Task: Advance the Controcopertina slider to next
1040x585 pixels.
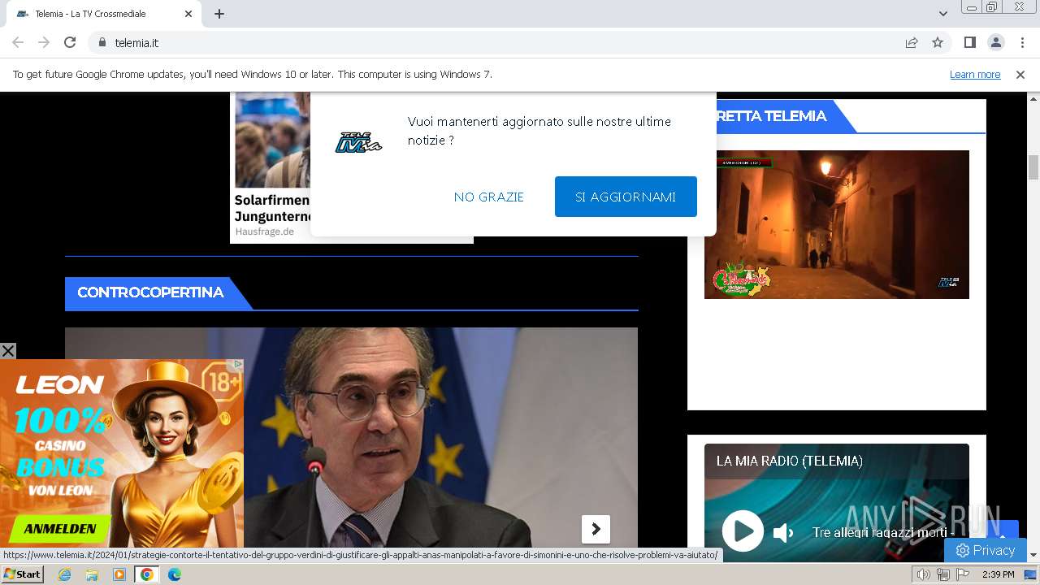Action: pyautogui.click(x=596, y=529)
